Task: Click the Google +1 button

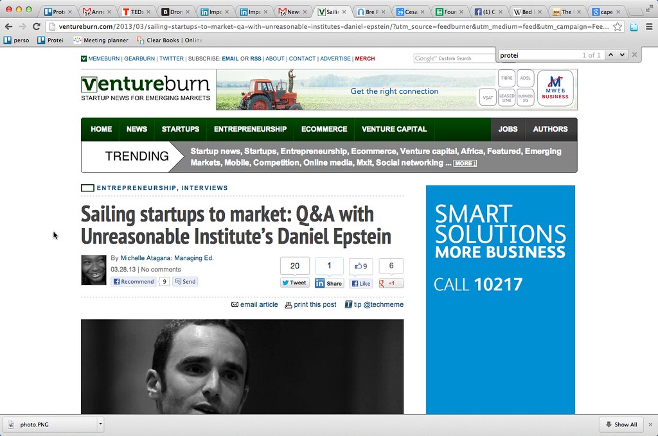Action: tap(391, 283)
